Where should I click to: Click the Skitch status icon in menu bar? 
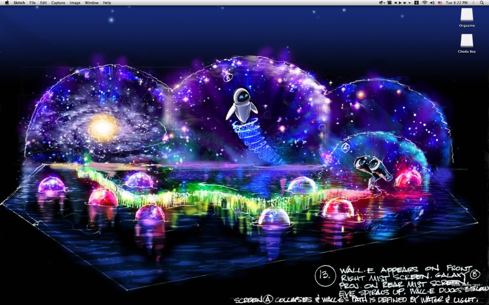381,3
